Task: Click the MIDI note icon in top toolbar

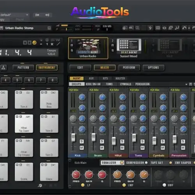Action: (x=177, y=28)
